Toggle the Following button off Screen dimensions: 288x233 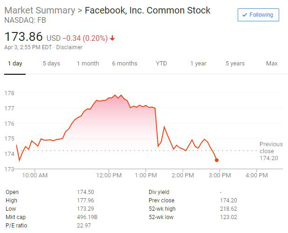point(258,15)
